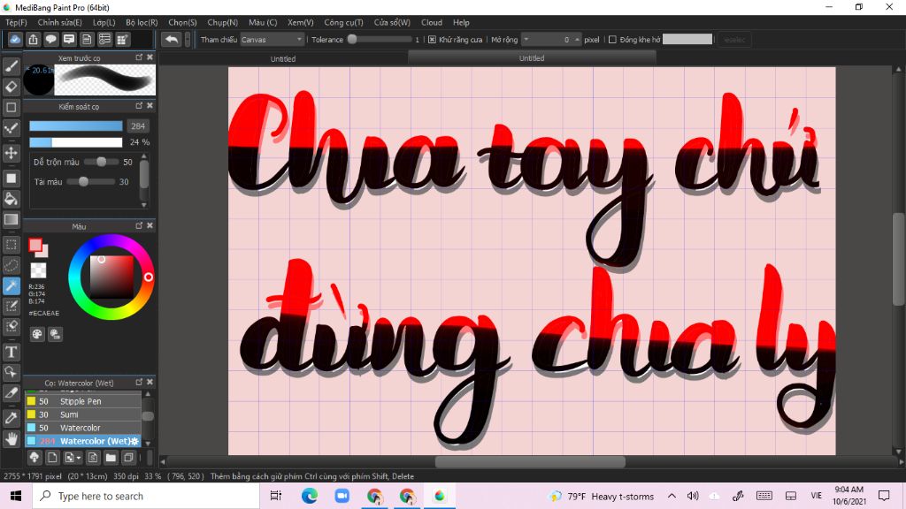The height and width of the screenshot is (509, 906).
Task: Open the add brush bitmap dropdown arrow
Action: click(79, 459)
